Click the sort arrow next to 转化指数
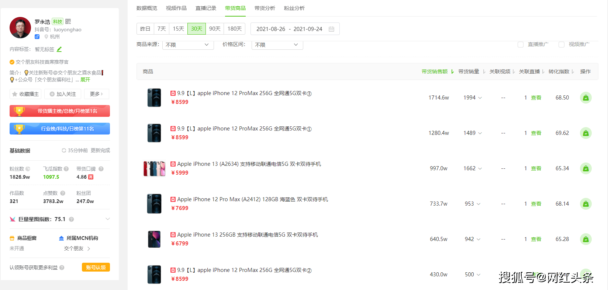This screenshot has width=608, height=290. [x=573, y=71]
